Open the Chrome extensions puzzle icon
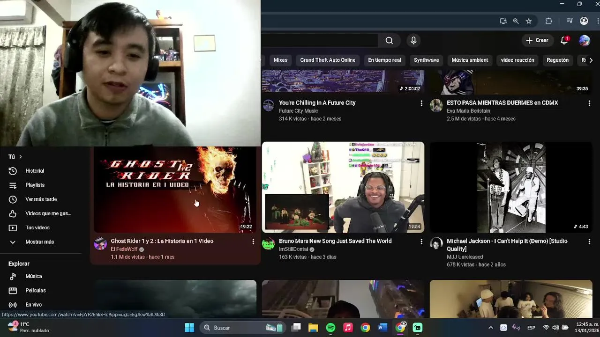The width and height of the screenshot is (600, 337). point(548,21)
